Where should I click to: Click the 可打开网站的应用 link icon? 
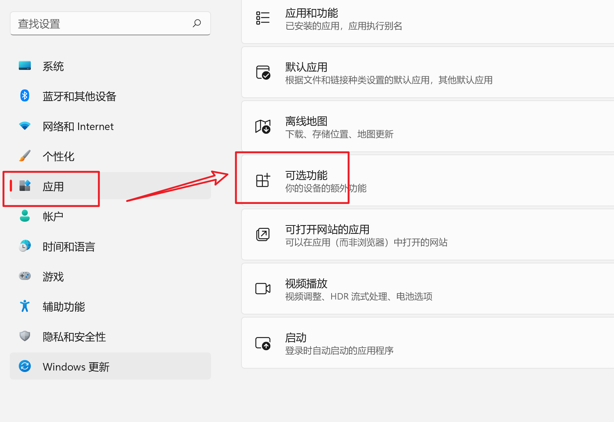(263, 234)
